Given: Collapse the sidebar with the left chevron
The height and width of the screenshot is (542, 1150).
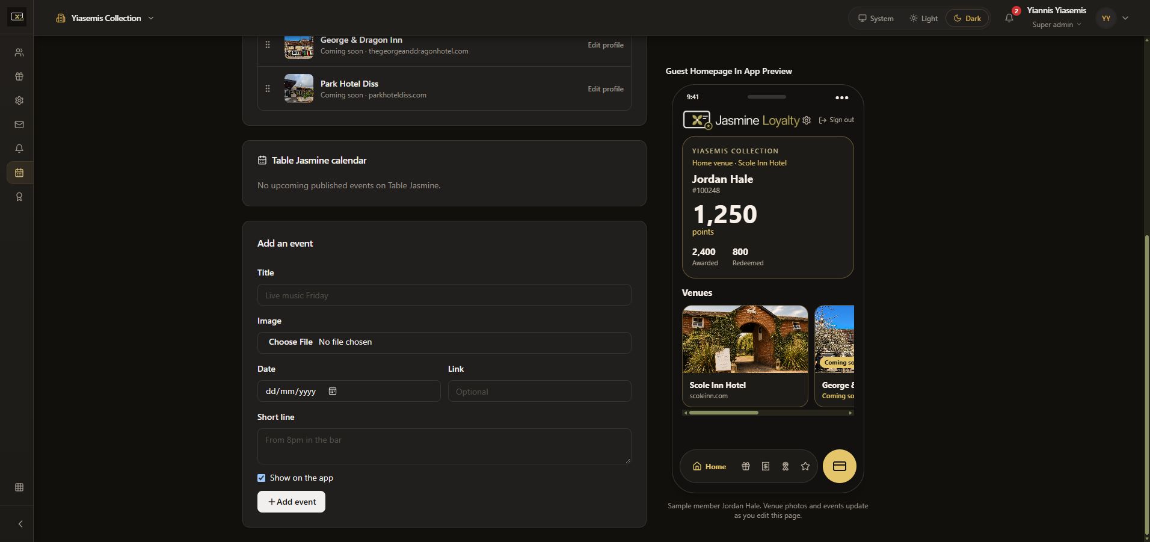Looking at the screenshot, I should point(20,524).
